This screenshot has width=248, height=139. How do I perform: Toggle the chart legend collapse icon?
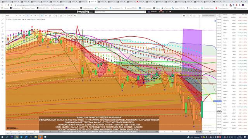7,19
